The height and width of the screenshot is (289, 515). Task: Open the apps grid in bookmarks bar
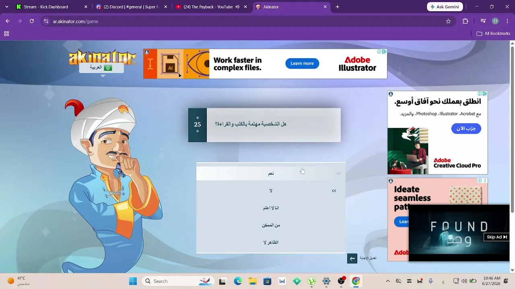[x=6, y=34]
